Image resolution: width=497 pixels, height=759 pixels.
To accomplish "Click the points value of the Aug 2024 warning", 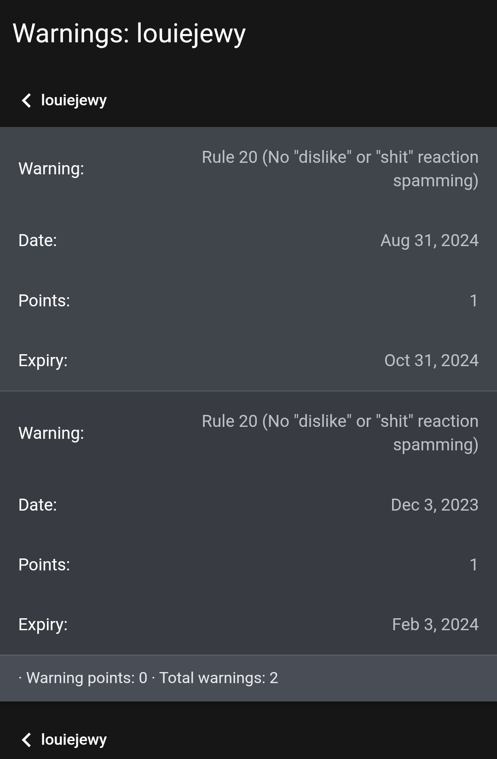I will coord(474,301).
